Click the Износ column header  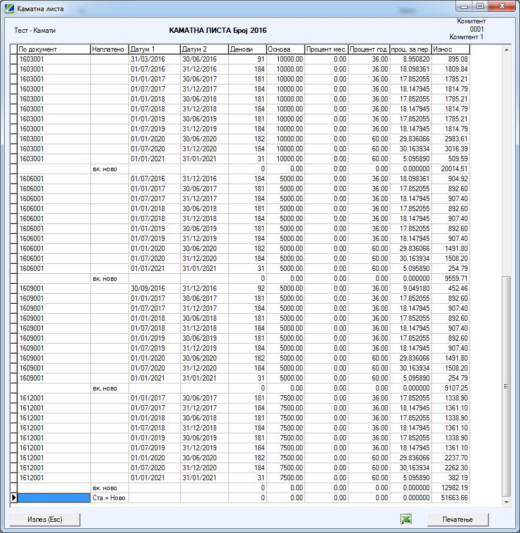click(x=451, y=49)
